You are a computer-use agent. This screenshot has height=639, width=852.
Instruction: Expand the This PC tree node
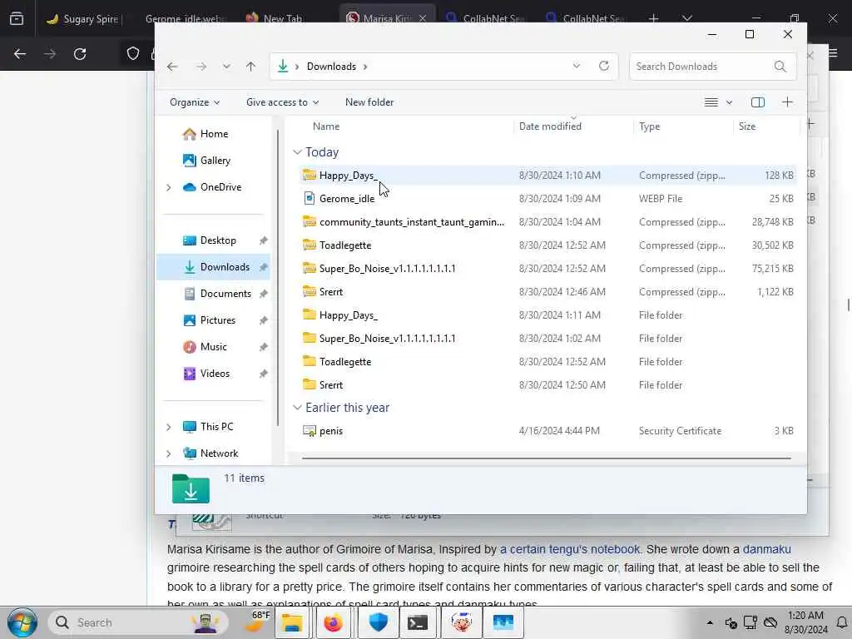[x=168, y=427]
